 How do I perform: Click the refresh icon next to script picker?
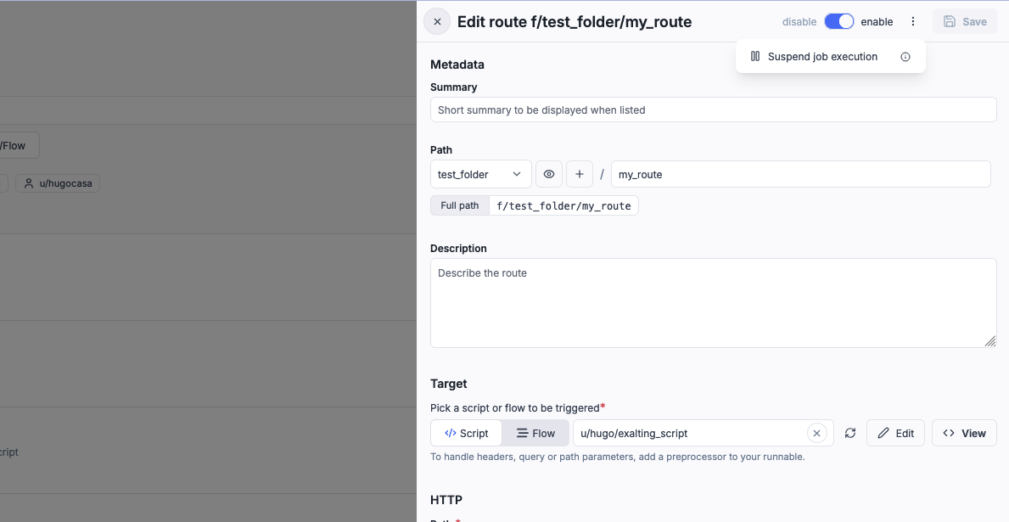[850, 433]
